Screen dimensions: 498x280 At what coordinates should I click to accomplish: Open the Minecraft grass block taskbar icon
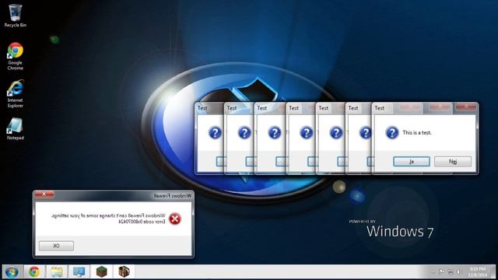point(102,272)
